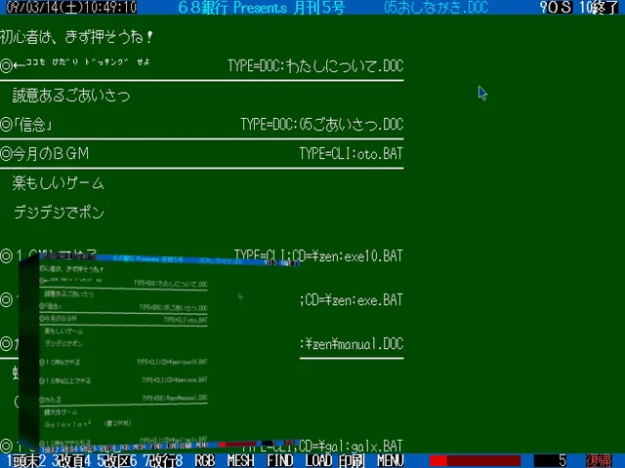Run the CD=¥zen:exe.BAT link
Viewport: 625px width, 468px height.
(x=352, y=299)
